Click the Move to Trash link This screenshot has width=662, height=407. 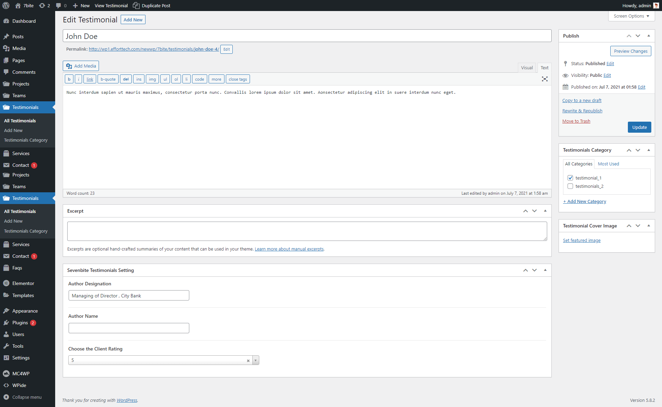[576, 121]
